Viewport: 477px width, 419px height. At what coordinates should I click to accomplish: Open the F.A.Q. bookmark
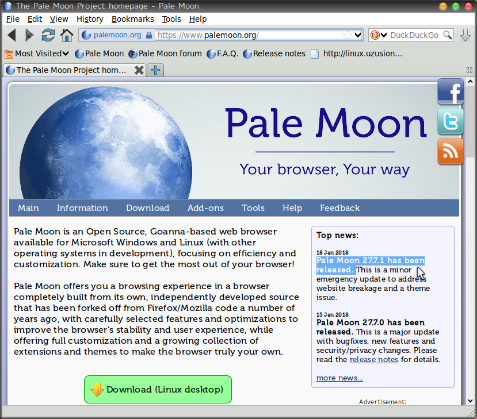(x=222, y=54)
